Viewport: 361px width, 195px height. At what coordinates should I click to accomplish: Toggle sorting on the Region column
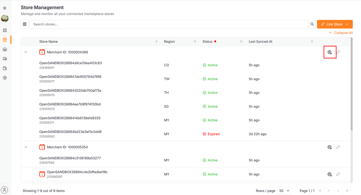pyautogui.click(x=195, y=41)
